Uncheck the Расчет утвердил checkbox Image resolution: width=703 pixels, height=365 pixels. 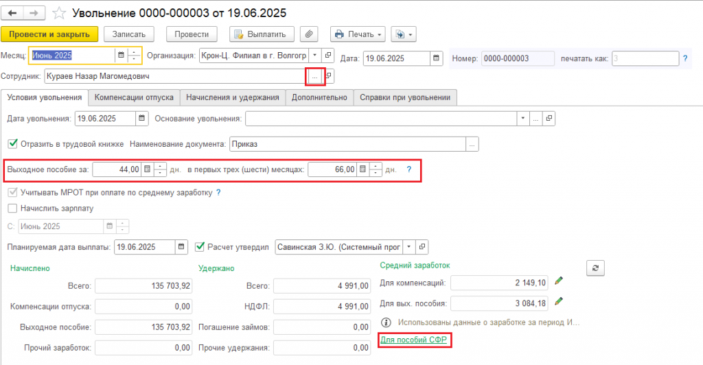[200, 246]
